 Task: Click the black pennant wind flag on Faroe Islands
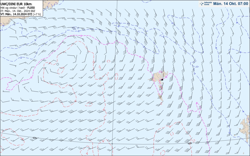pos(162,79)
